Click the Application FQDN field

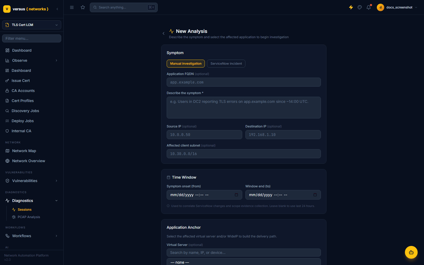click(x=244, y=82)
